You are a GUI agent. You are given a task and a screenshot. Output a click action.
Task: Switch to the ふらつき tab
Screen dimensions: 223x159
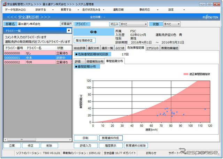coord(120,48)
